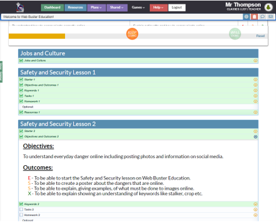The image size is (276, 222).
Task: Check the Tasks 2 checkbox
Action: coord(21,209)
